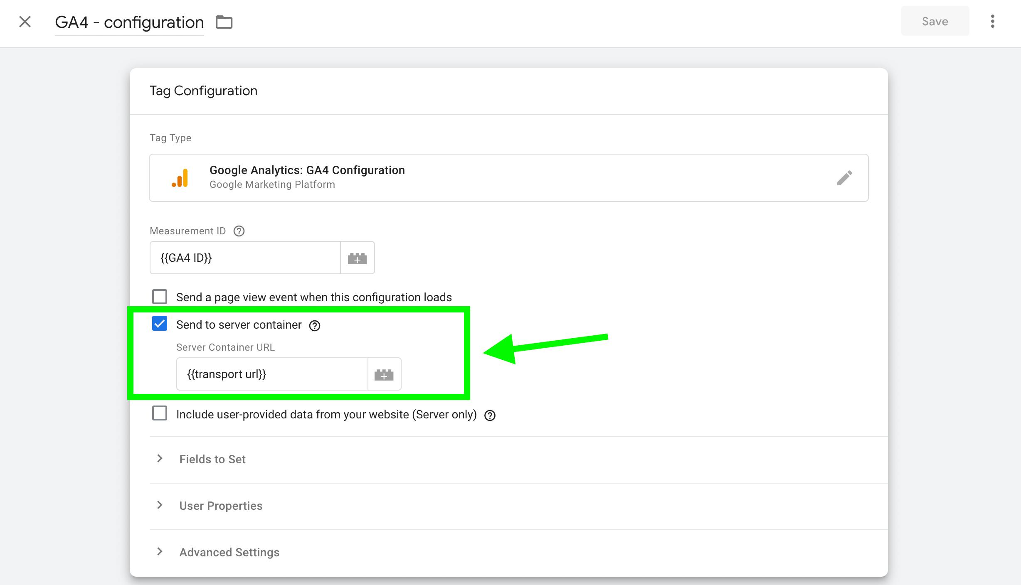Click the pencil icon to edit the tag type
1021x585 pixels.
coord(844,178)
